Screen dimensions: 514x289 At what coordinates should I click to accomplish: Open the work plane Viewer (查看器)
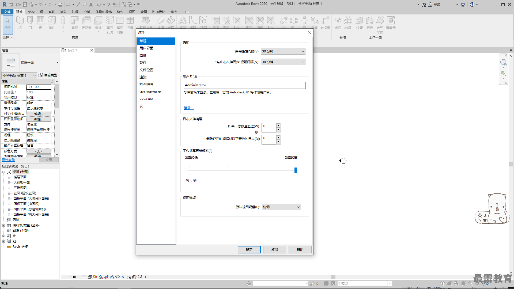(391, 23)
